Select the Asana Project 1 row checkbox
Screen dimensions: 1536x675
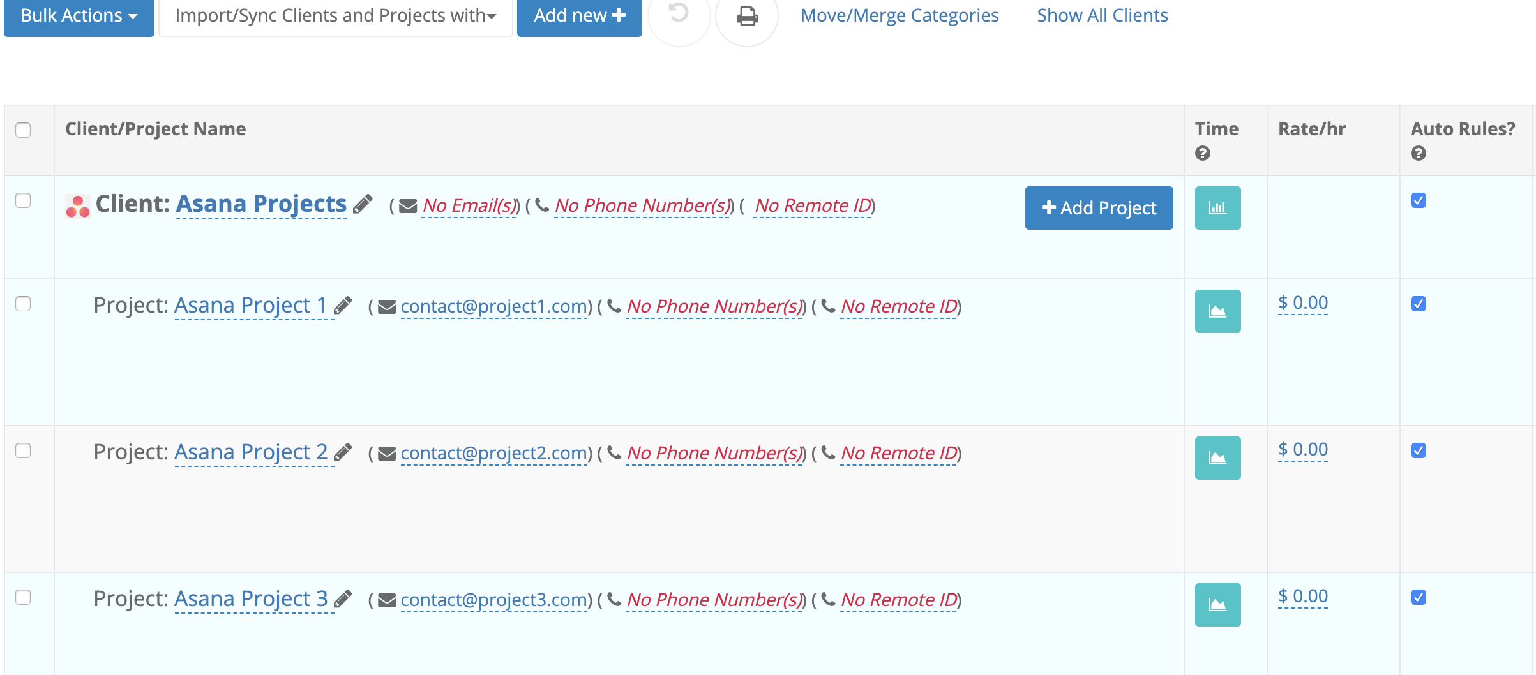tap(23, 304)
